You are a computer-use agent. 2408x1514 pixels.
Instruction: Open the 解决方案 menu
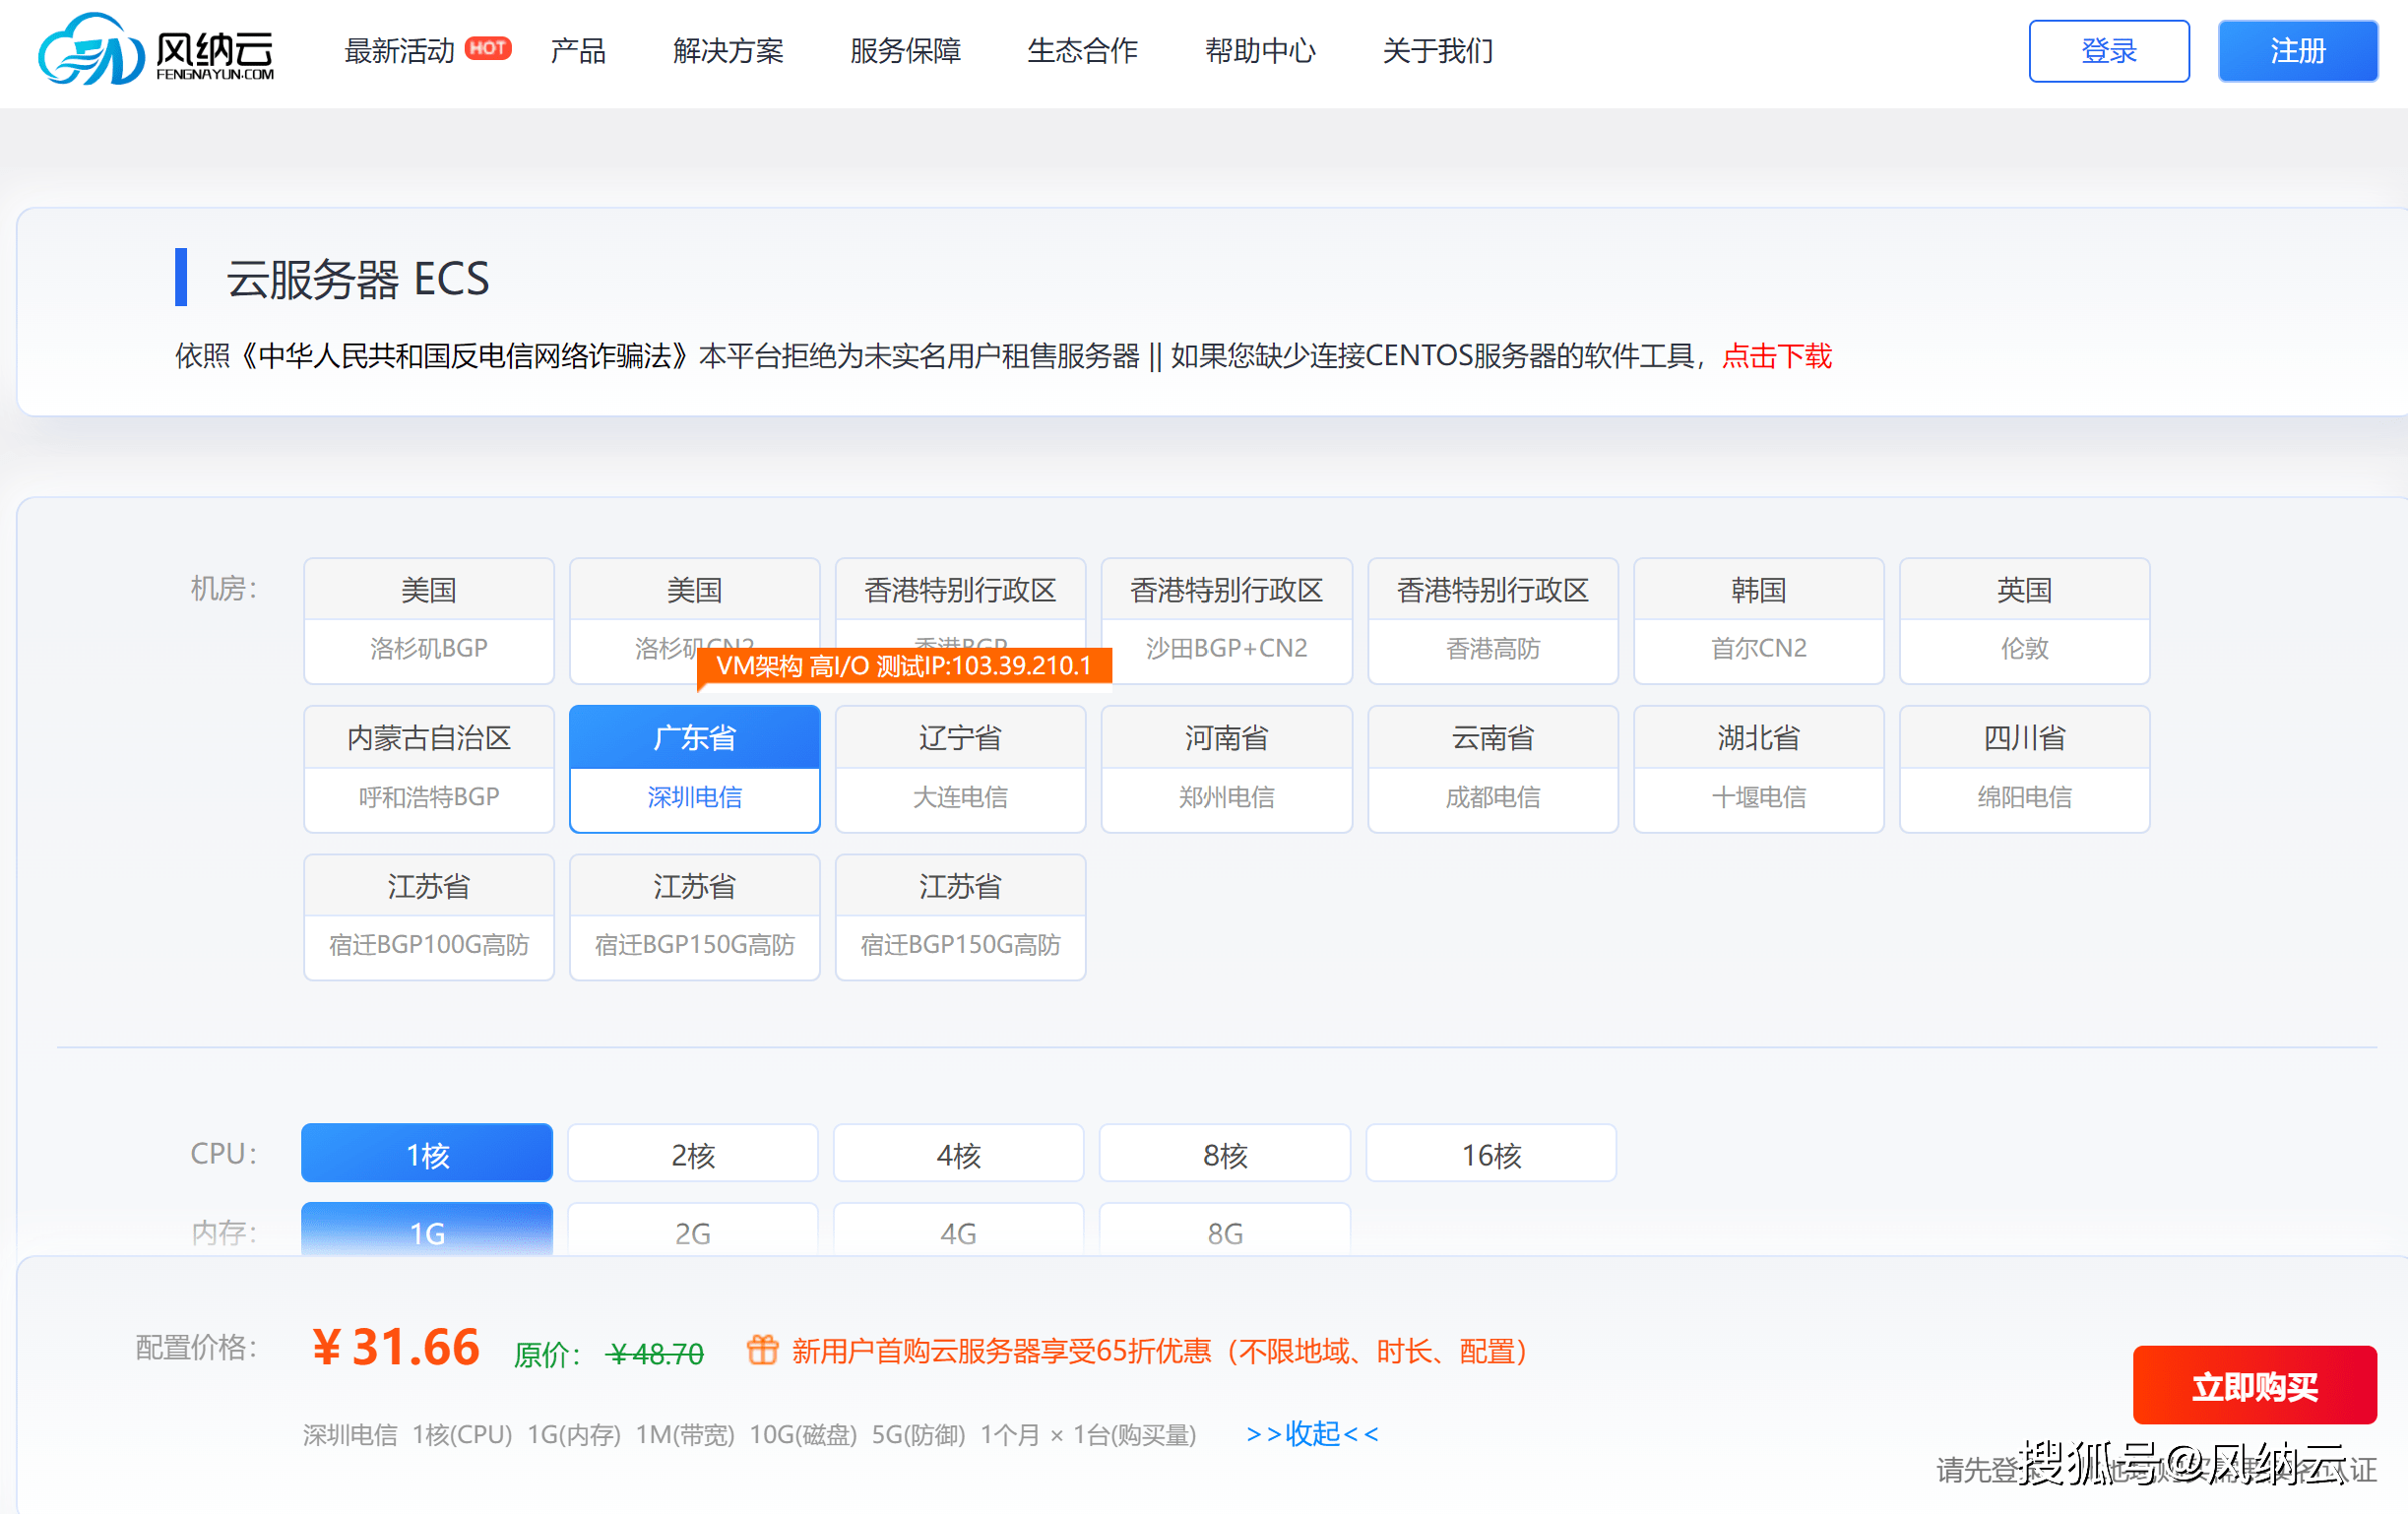pyautogui.click(x=728, y=50)
